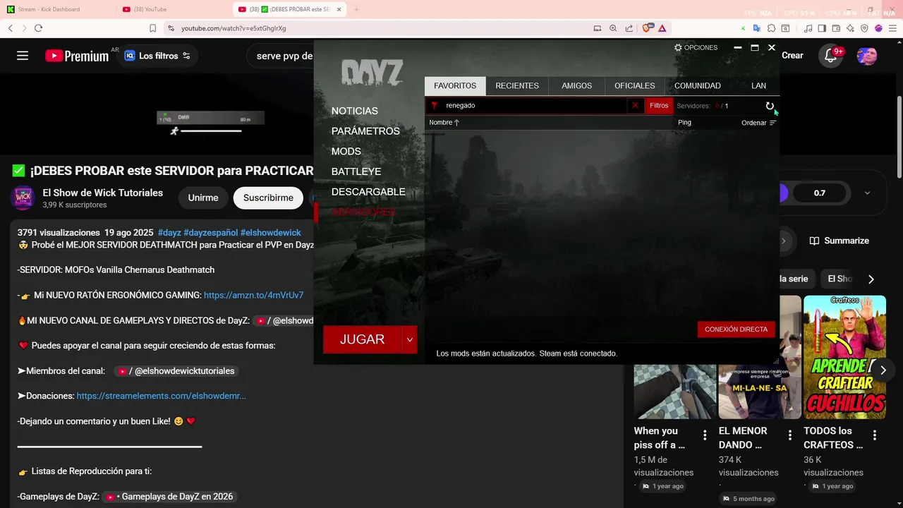Screen dimensions: 903x508
Task: Clear the 'renegado' search filter with the red X
Action: (x=635, y=105)
